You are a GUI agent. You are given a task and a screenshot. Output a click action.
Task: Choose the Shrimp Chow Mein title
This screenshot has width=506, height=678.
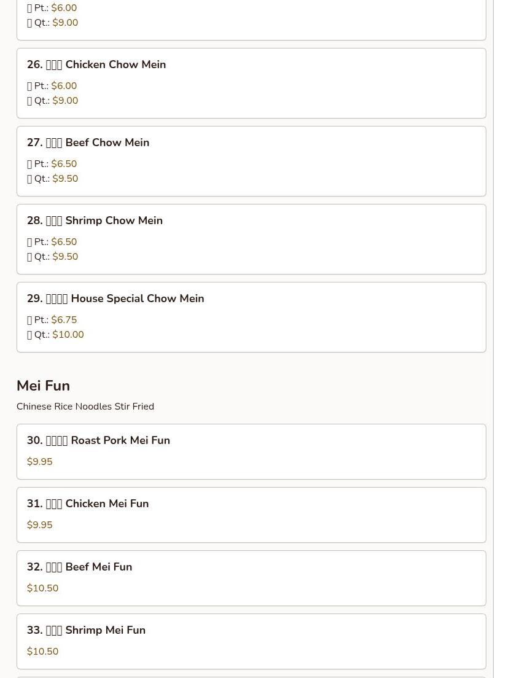tap(95, 221)
